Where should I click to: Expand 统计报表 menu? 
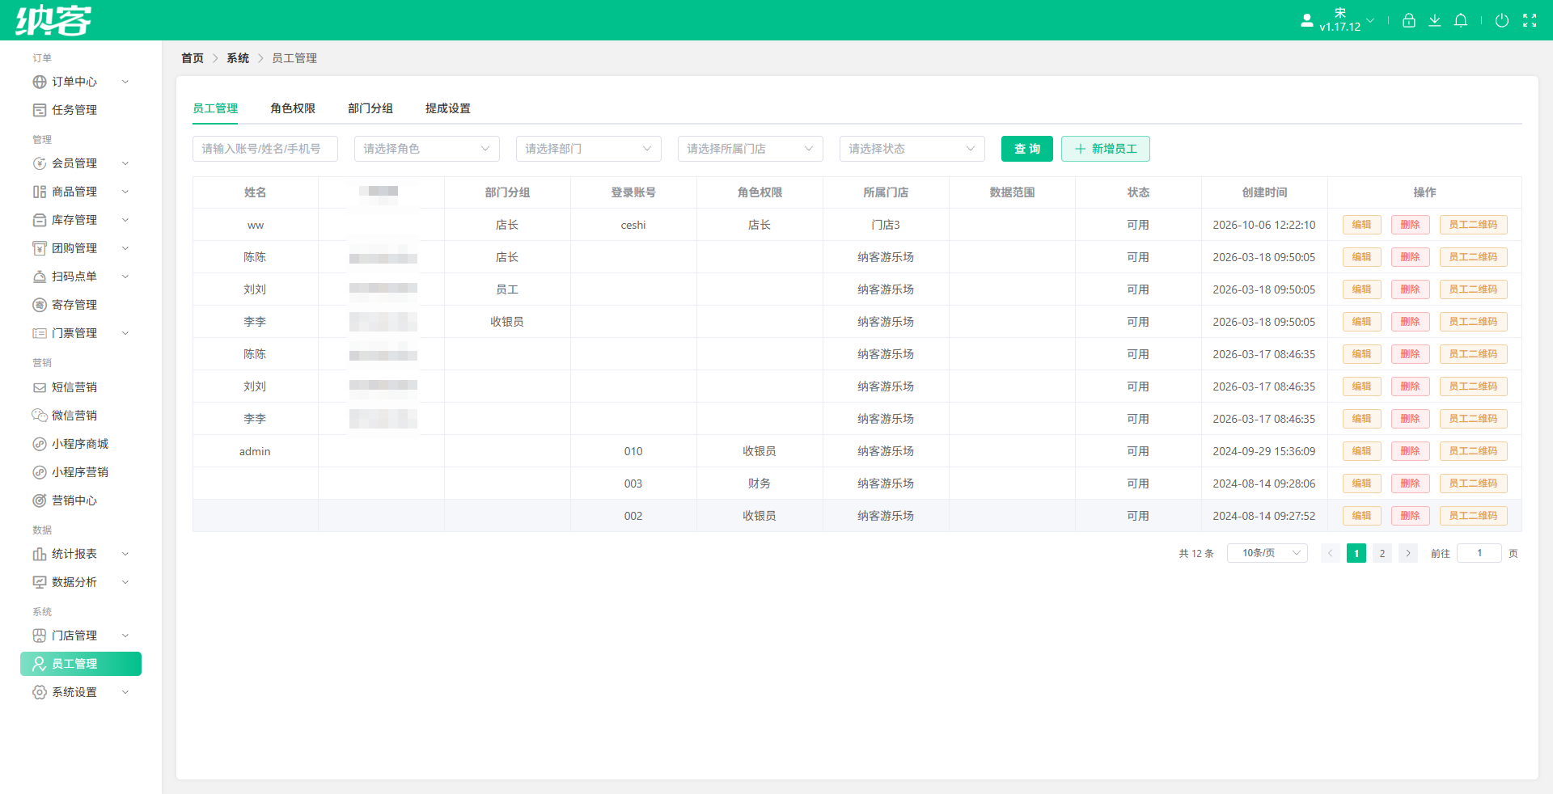coord(81,554)
